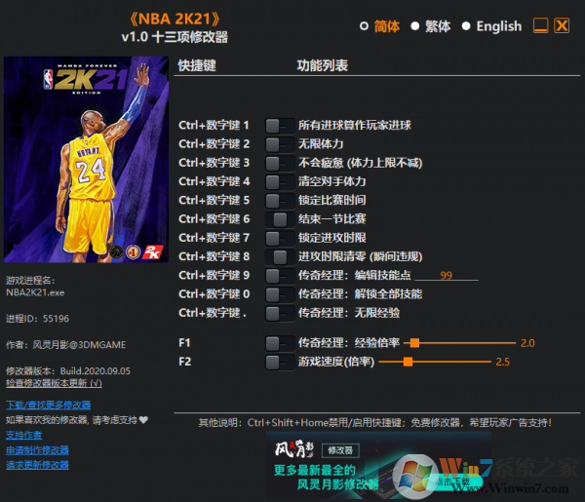Click the v1.0 十三项修改器 subtitle
Viewport: 585px width, 502px height.
[175, 37]
